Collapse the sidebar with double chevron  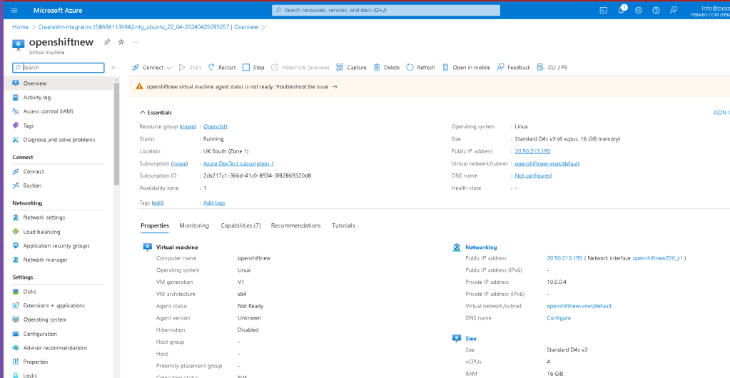pyautogui.click(x=113, y=68)
